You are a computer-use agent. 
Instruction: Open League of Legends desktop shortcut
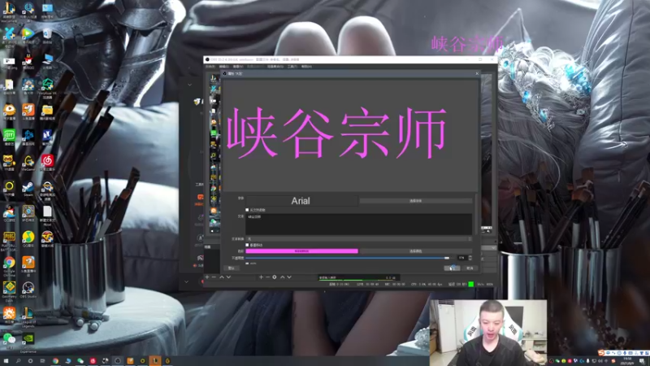(x=28, y=316)
